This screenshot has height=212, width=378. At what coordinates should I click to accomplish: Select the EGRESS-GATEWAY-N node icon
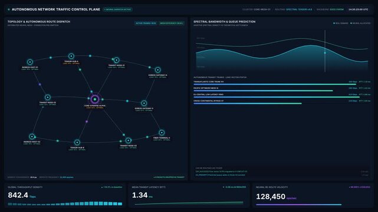click(x=157, y=70)
